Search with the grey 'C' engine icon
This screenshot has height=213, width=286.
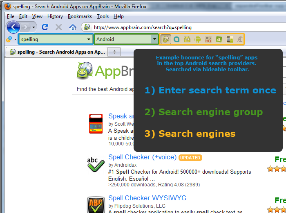(240, 39)
